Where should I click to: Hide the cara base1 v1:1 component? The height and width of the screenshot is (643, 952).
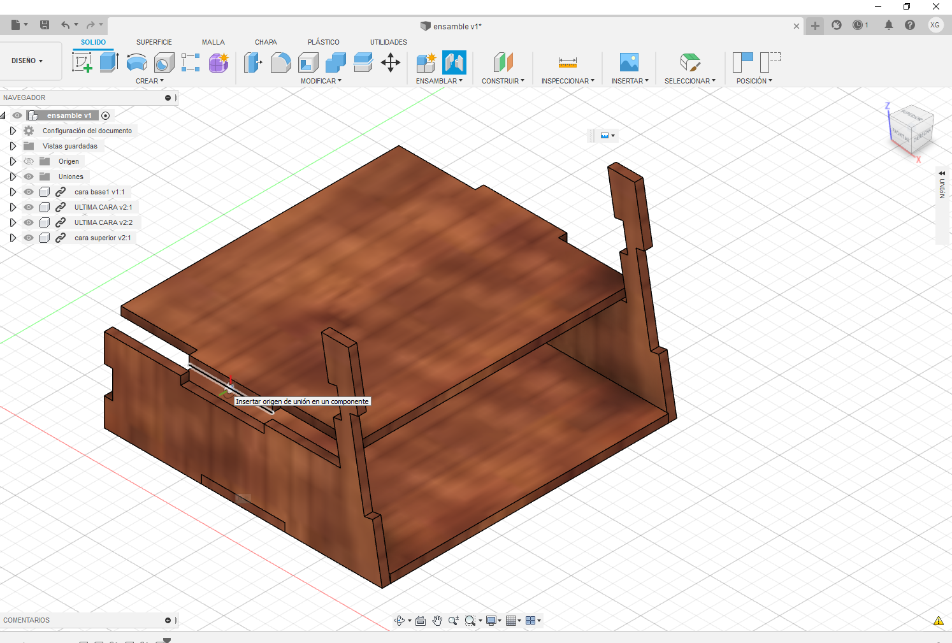[29, 192]
